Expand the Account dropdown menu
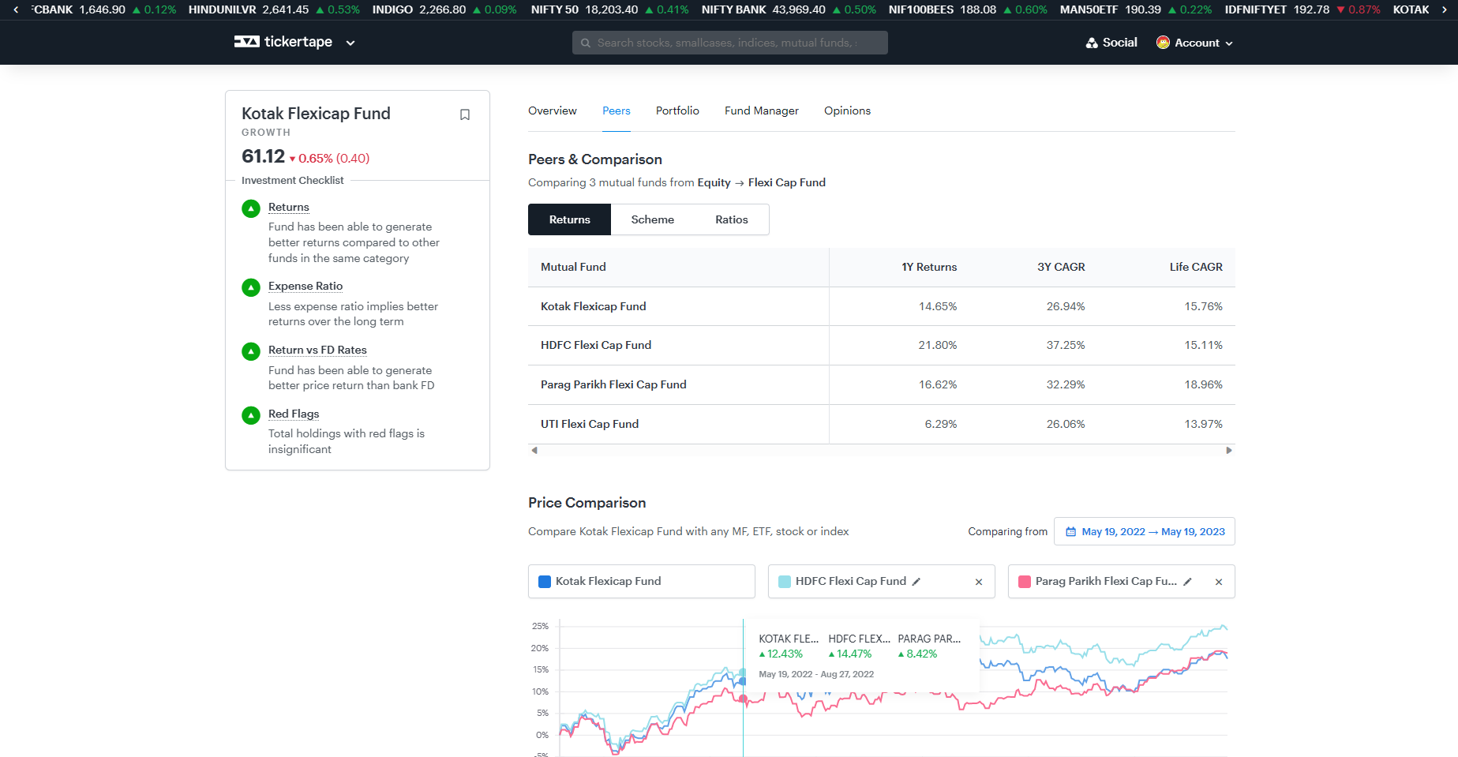1458x757 pixels. [1194, 43]
